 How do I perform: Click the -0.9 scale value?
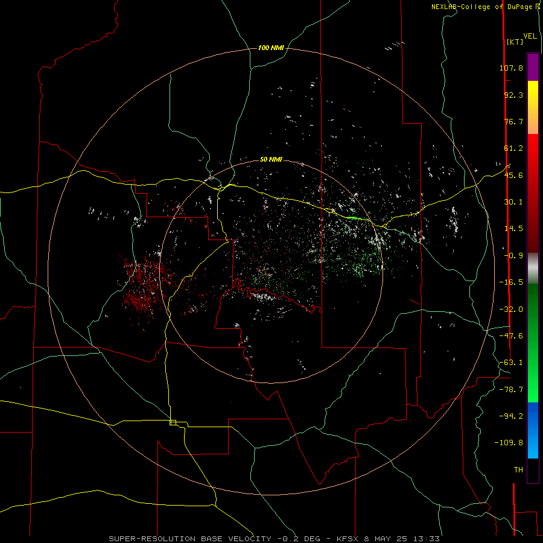point(513,256)
